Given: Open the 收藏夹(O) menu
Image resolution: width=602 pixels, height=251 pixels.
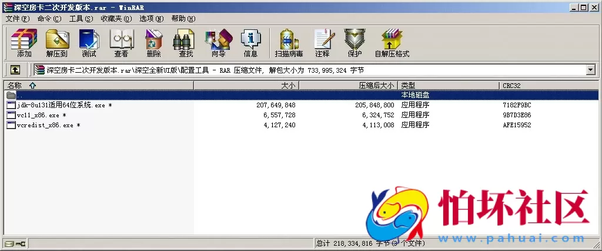Looking at the screenshot, I should tap(116, 18).
